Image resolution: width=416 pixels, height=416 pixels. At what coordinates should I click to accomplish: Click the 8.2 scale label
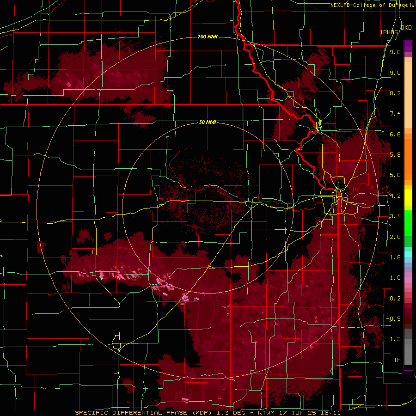[395, 93]
